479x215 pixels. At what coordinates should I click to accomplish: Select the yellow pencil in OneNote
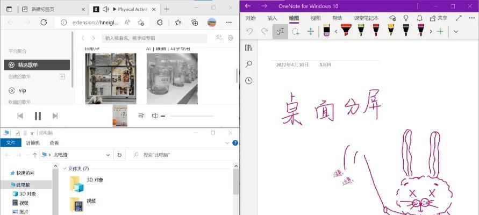point(391,30)
